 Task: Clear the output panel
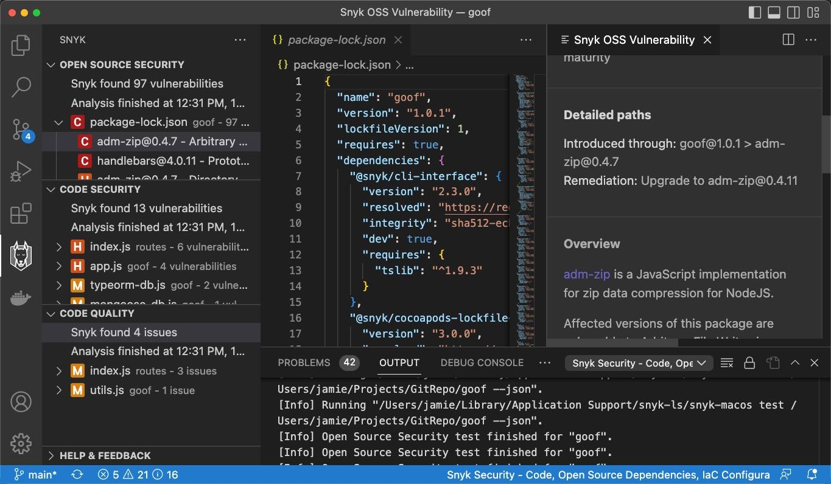[x=726, y=363]
